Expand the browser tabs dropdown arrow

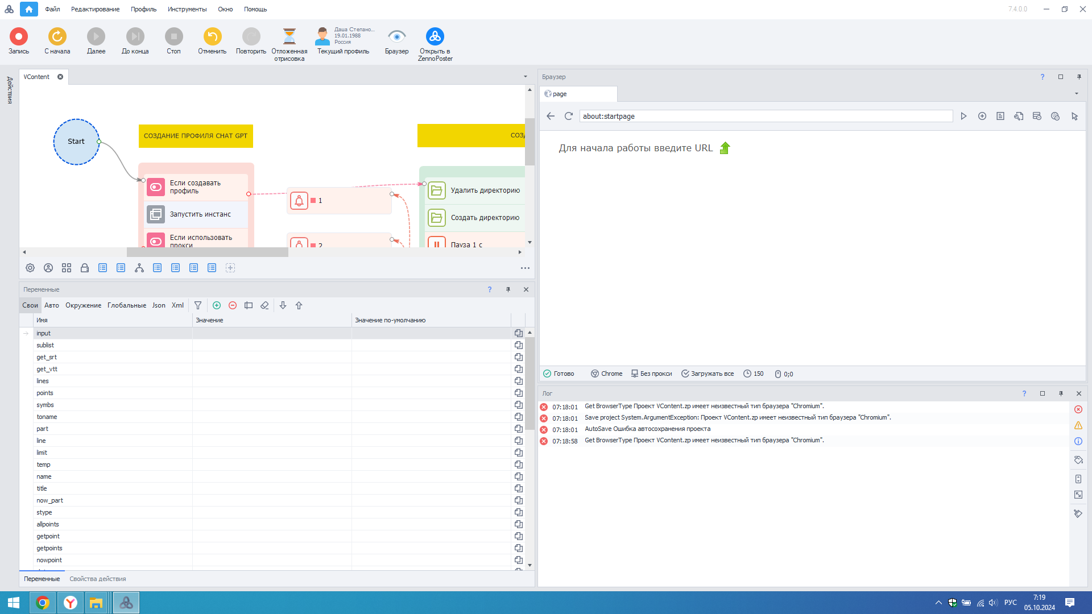(1077, 94)
